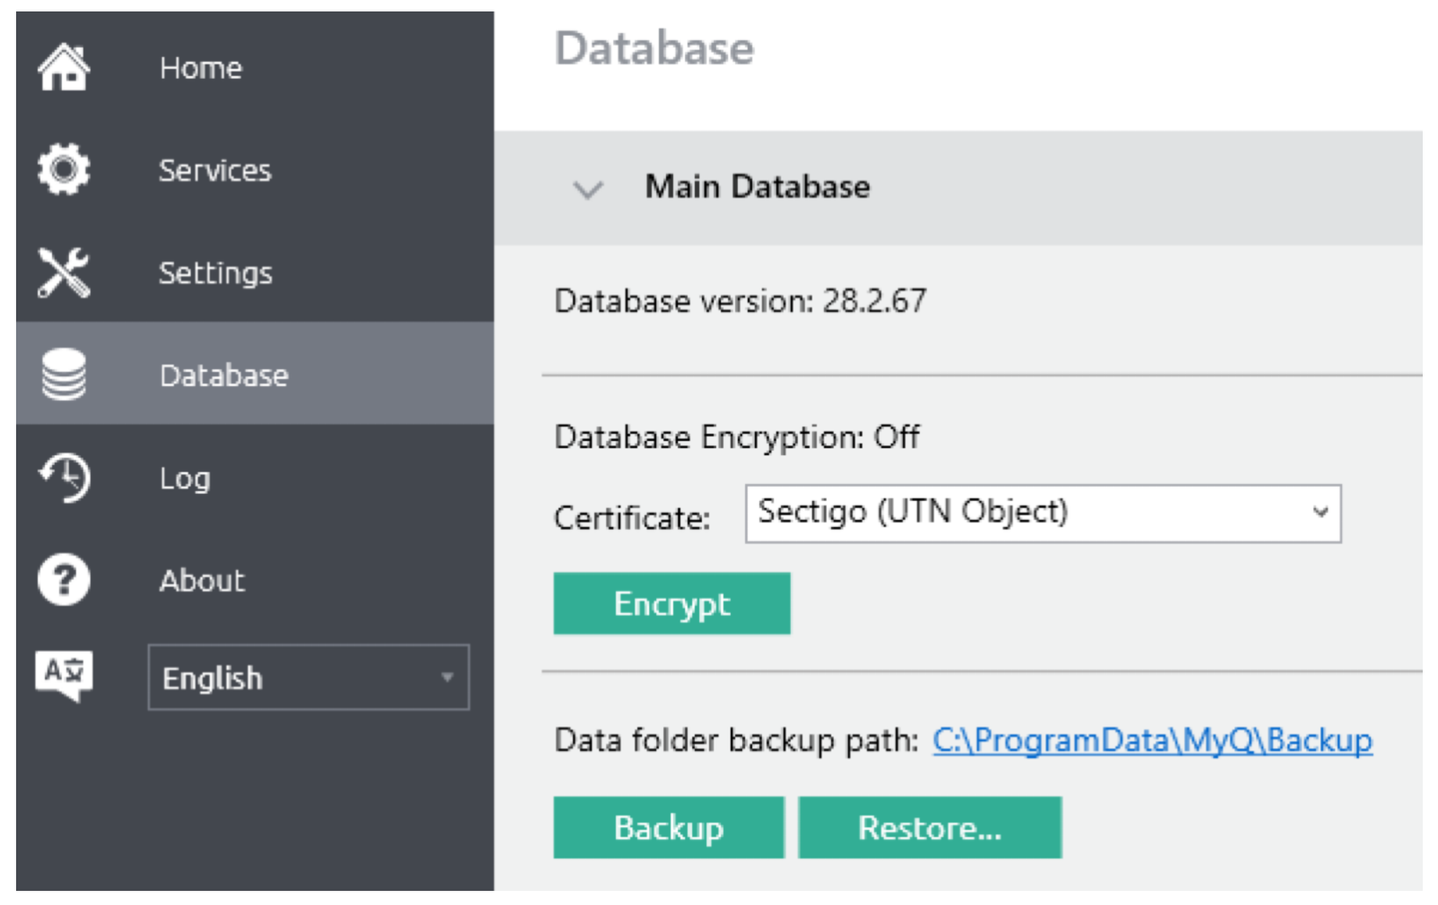Open the C:\ProgramData\MyQ\Backup path link
This screenshot has width=1438, height=905.
pyautogui.click(x=1151, y=740)
